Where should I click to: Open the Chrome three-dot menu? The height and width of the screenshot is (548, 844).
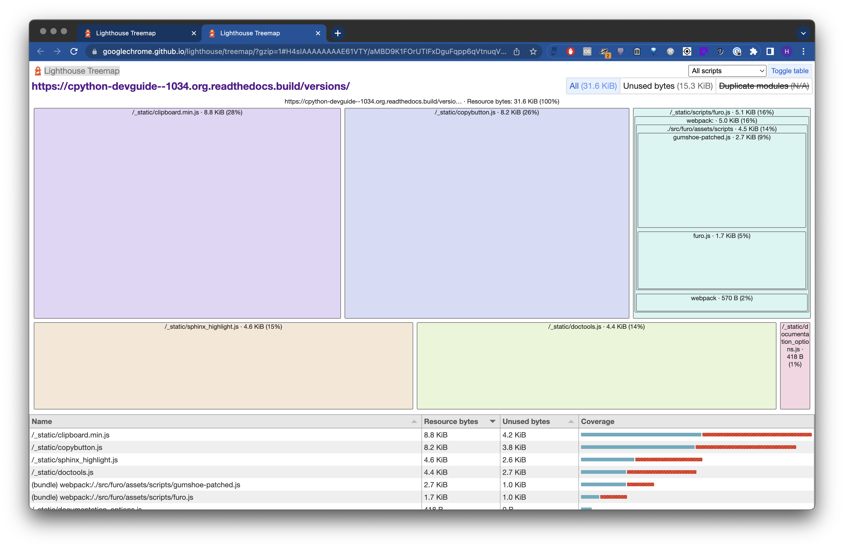coord(803,52)
